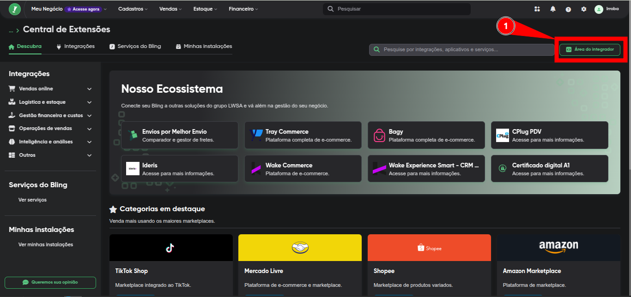This screenshot has width=631, height=297.
Task: Click the Inteligência e análises brain icon
Action: [12, 142]
